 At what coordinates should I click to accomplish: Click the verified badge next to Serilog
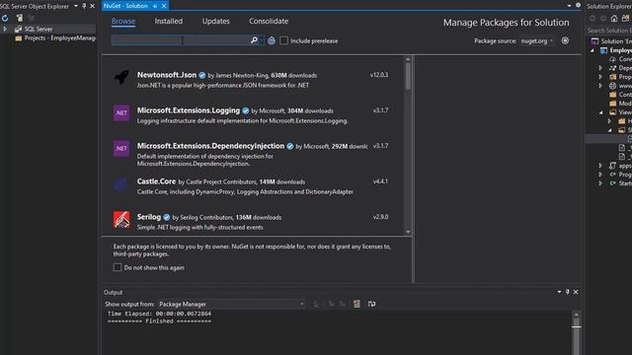(167, 217)
